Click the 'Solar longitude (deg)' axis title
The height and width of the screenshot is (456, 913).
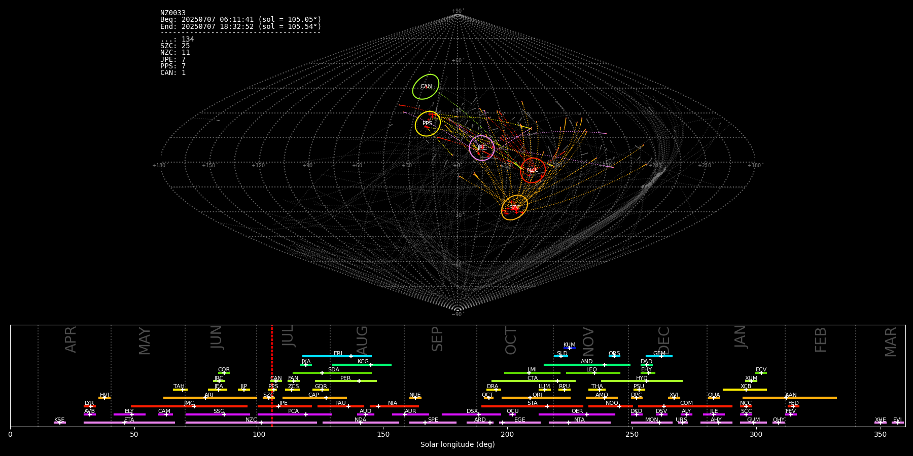[x=458, y=444]
